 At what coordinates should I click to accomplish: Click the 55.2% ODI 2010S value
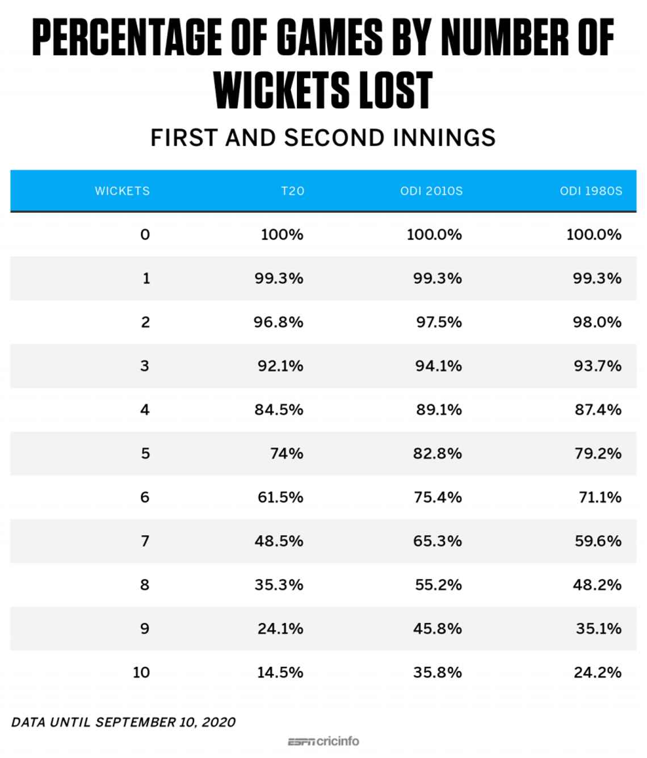[438, 584]
